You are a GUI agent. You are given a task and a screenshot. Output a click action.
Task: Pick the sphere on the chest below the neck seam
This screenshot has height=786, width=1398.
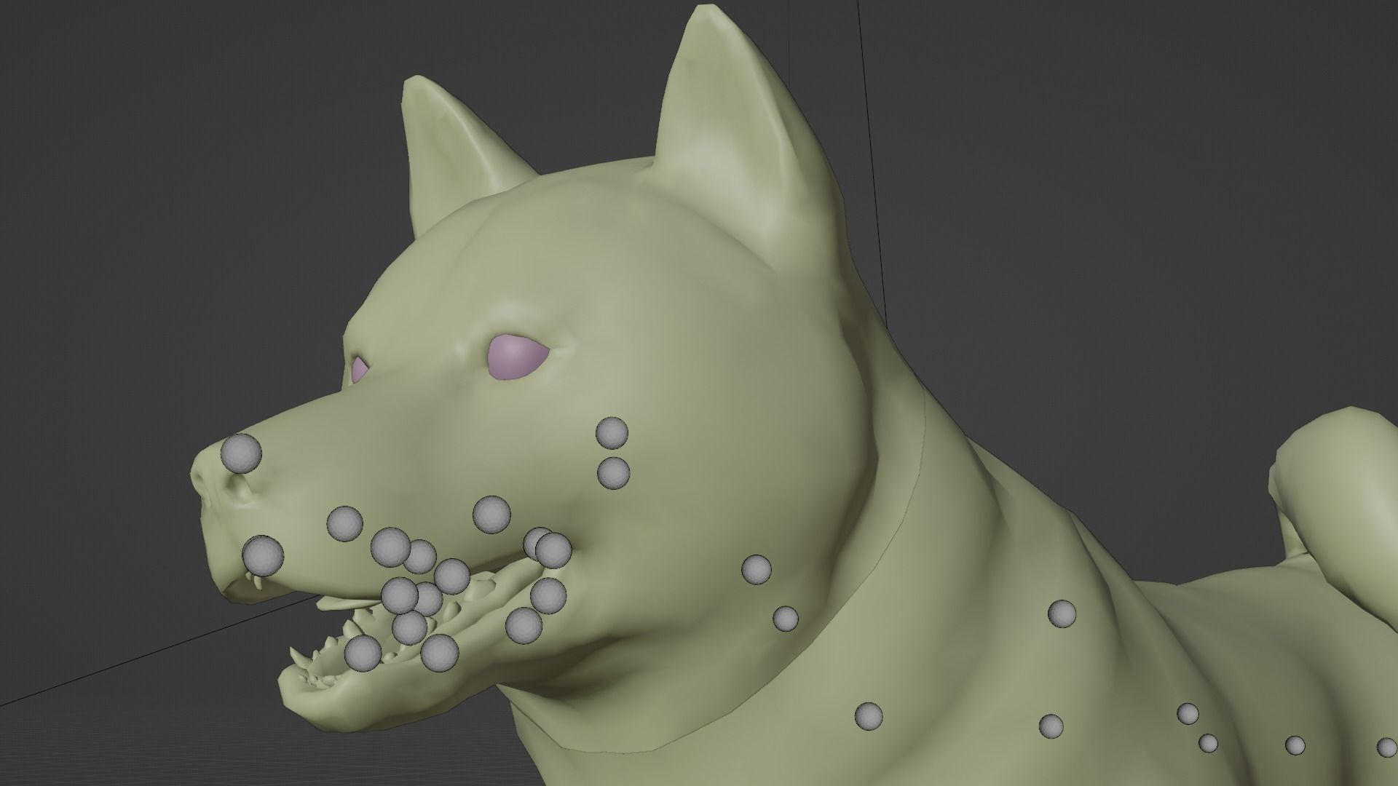[868, 716]
